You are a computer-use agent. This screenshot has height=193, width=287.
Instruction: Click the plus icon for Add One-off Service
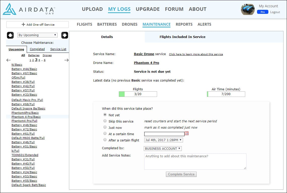pyautogui.click(x=23, y=24)
